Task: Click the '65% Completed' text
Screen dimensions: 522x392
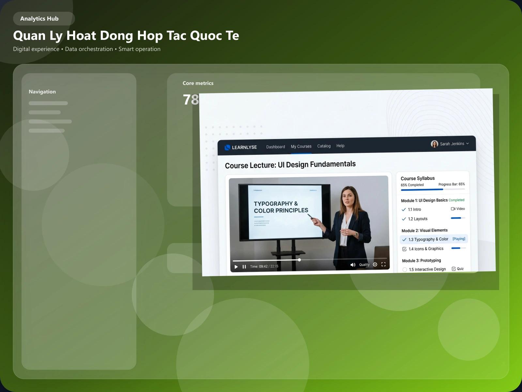Action: pyautogui.click(x=412, y=185)
